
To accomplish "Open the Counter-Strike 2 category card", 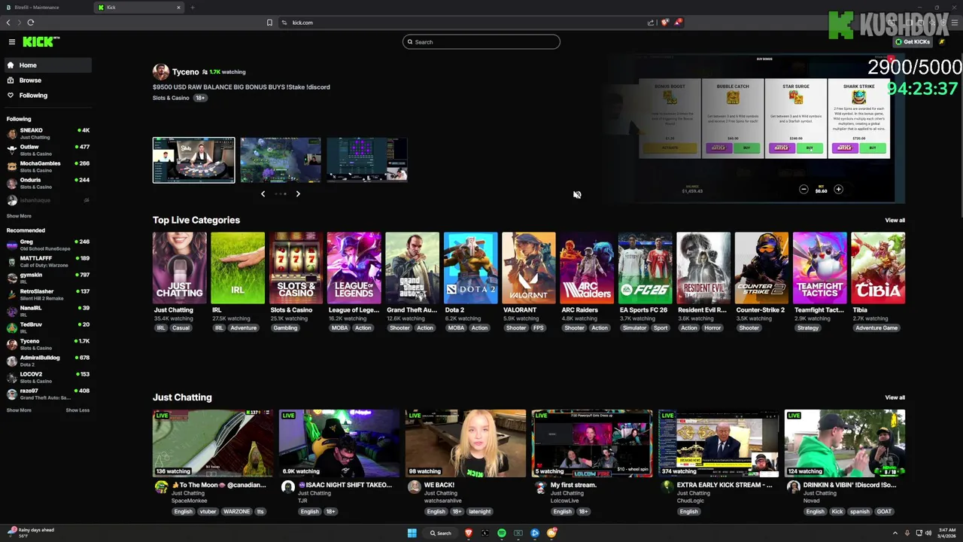I will (761, 268).
